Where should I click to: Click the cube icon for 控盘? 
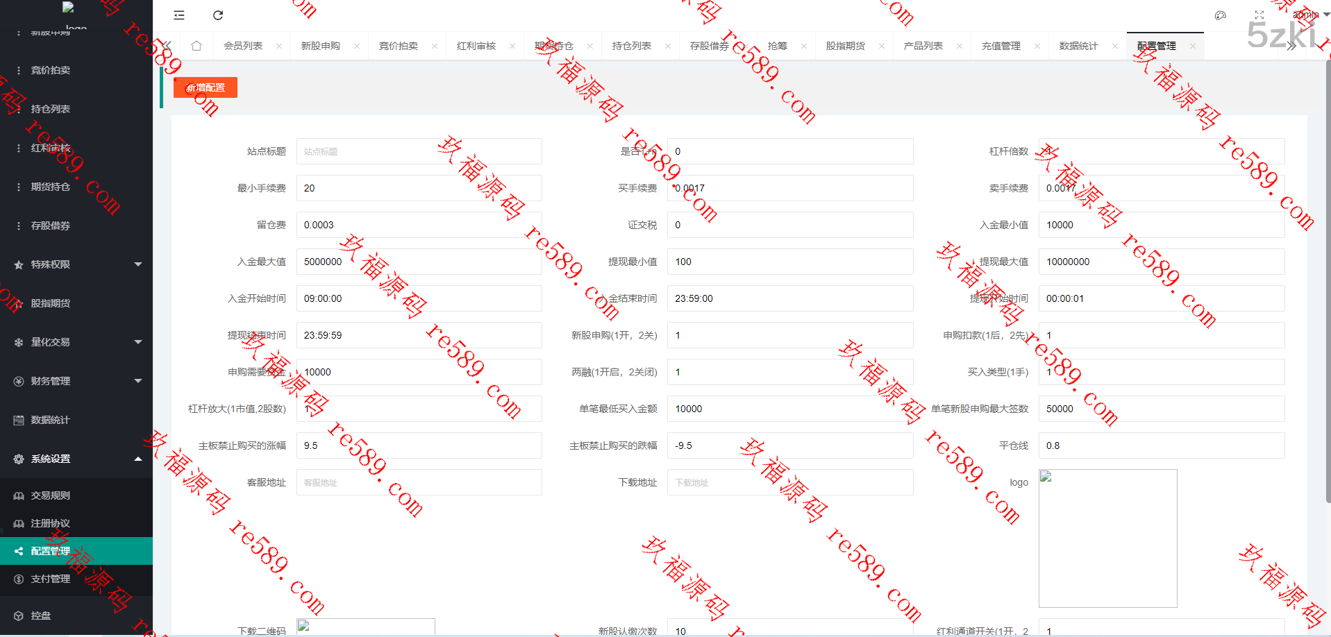(19, 615)
